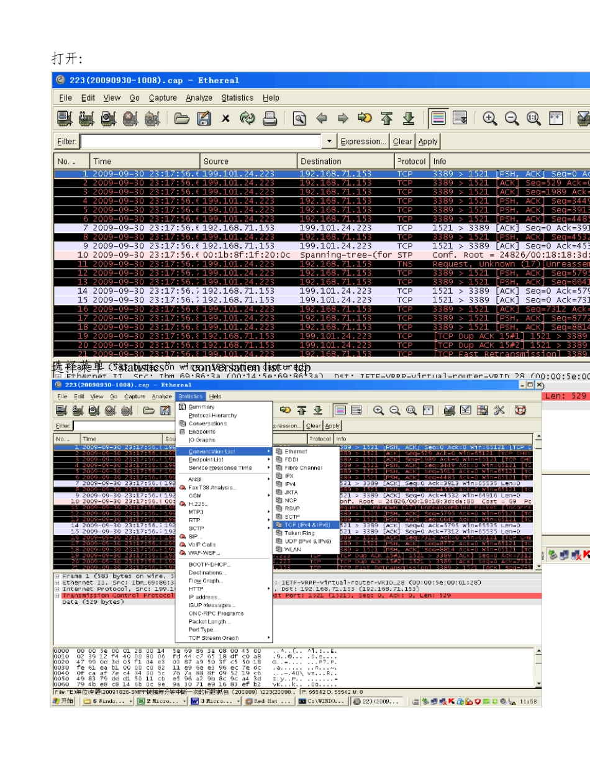Image resolution: width=590 pixels, height=764 pixels.
Task: Open the Statistics menu in upper Ethereal window
Action: coord(237,98)
